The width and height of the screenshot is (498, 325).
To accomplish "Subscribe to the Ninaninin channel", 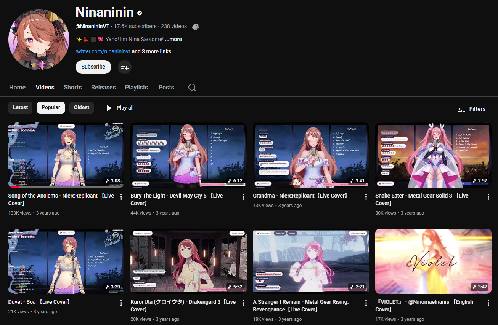I will [x=93, y=67].
